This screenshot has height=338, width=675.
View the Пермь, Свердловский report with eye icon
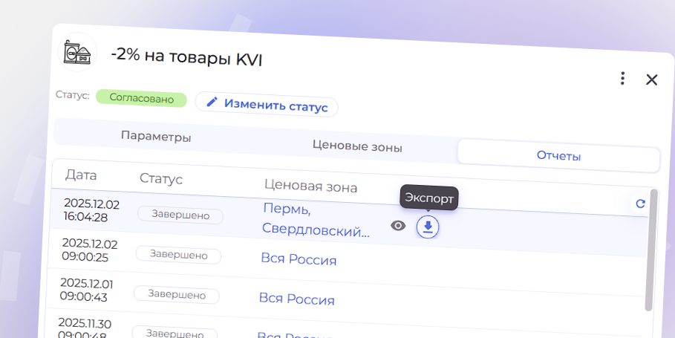(398, 226)
